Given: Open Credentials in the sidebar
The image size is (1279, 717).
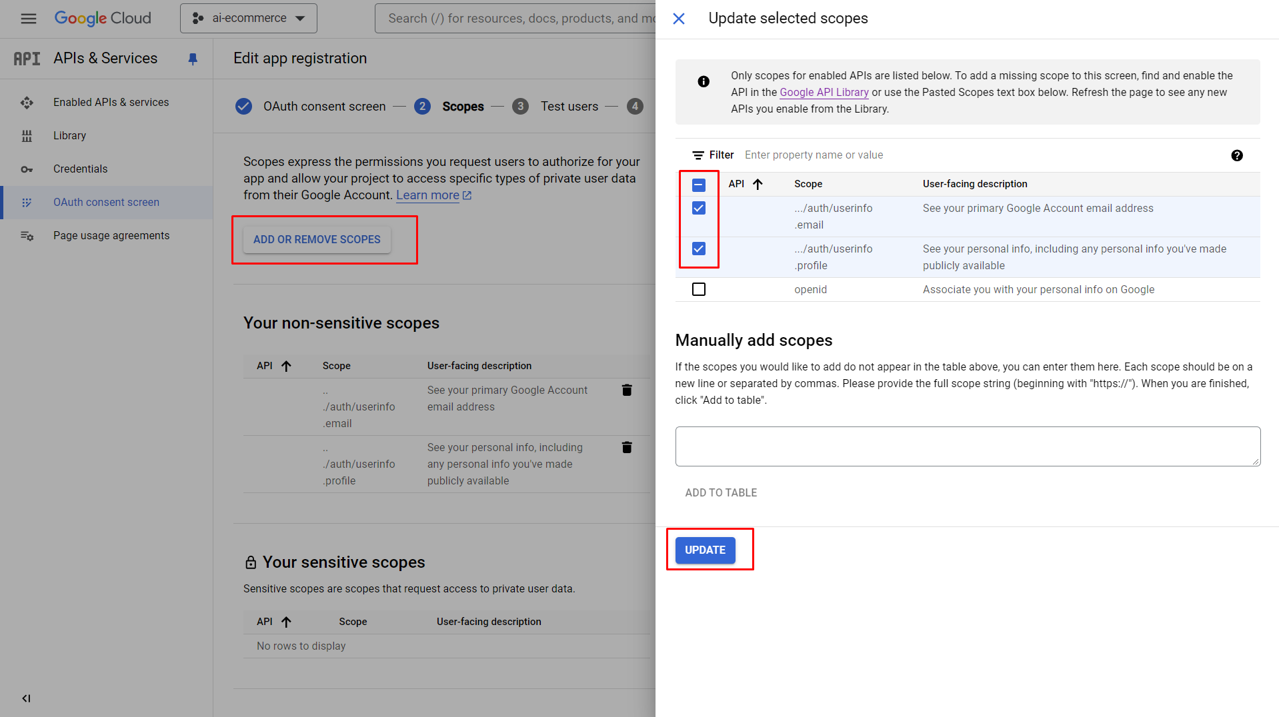Looking at the screenshot, I should (x=80, y=169).
